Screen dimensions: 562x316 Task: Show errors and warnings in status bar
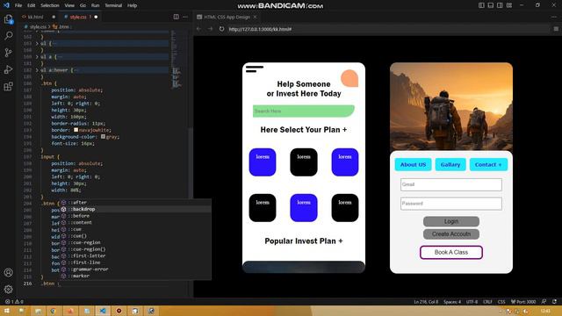pyautogui.click(x=14, y=302)
